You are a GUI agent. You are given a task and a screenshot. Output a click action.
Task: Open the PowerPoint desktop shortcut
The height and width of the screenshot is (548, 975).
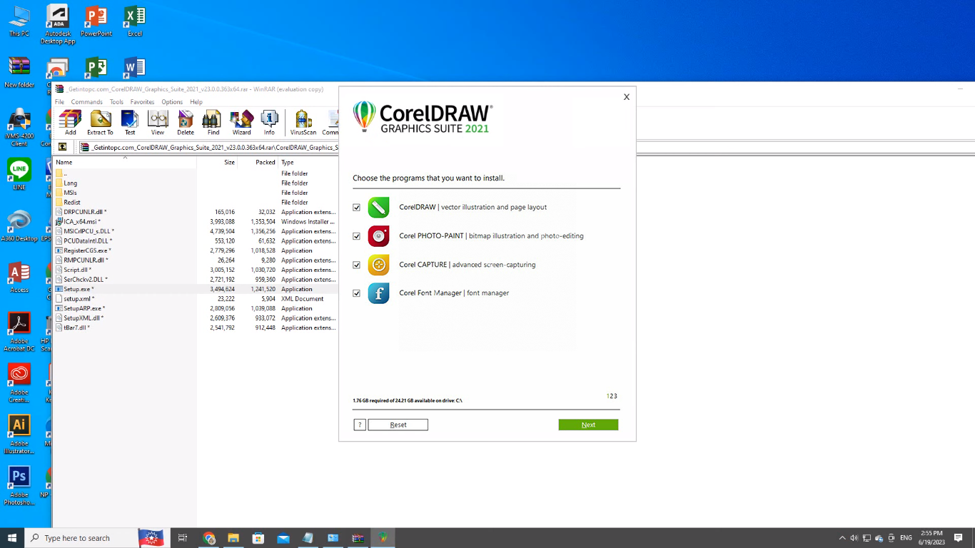click(x=96, y=21)
